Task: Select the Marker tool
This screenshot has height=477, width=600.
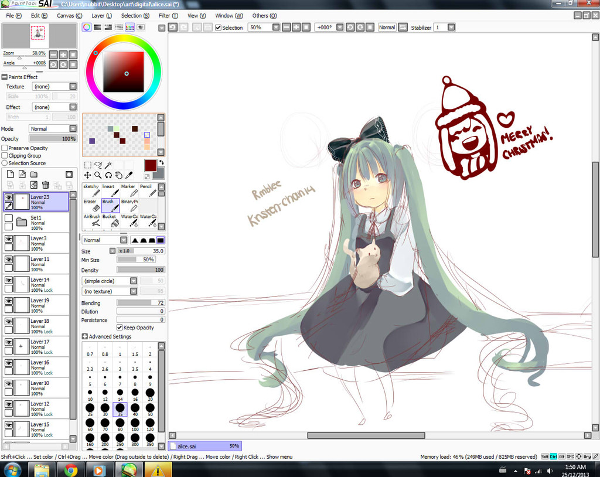Action: point(129,190)
